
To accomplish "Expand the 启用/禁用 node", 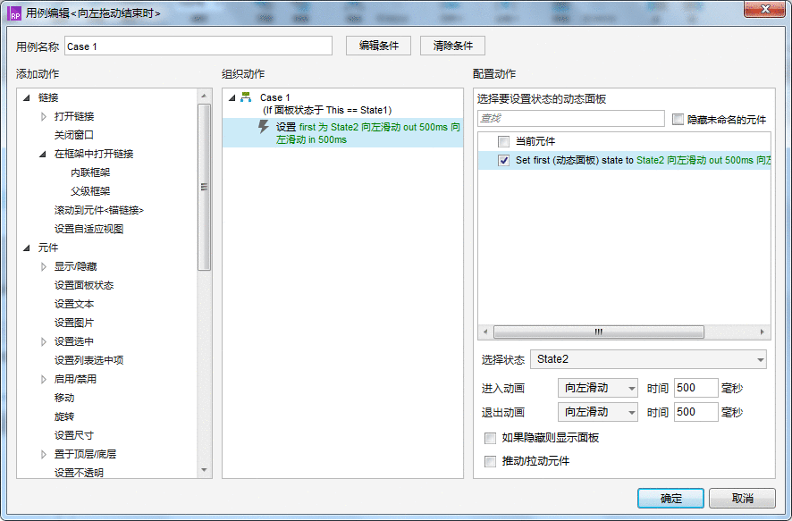I will 44,379.
